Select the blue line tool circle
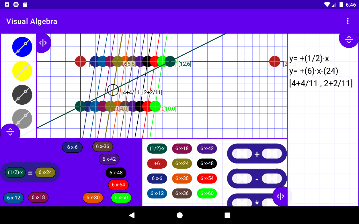 click(22, 47)
